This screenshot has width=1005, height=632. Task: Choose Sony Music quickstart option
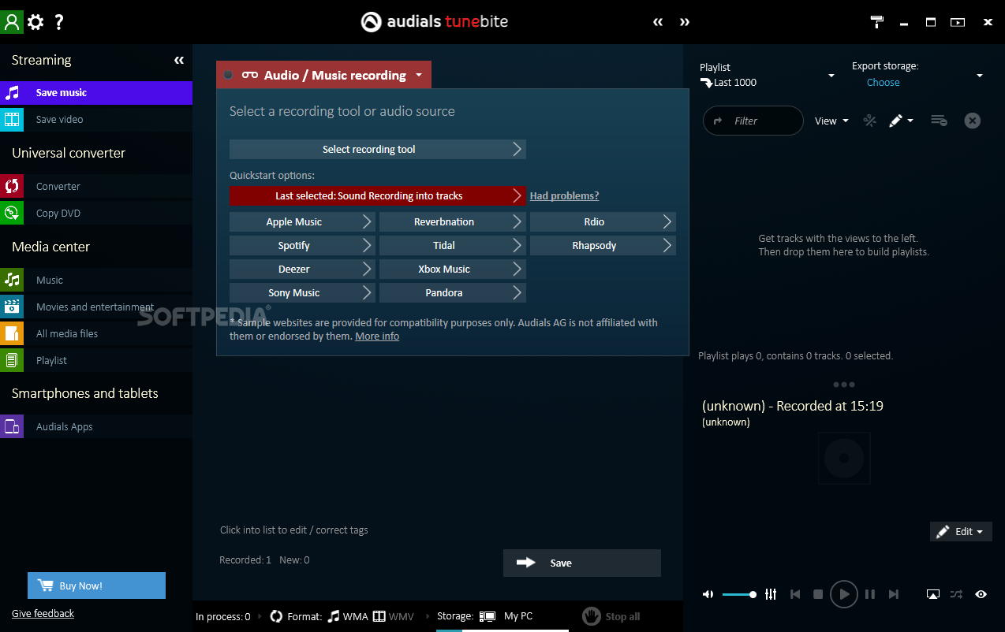click(x=302, y=293)
